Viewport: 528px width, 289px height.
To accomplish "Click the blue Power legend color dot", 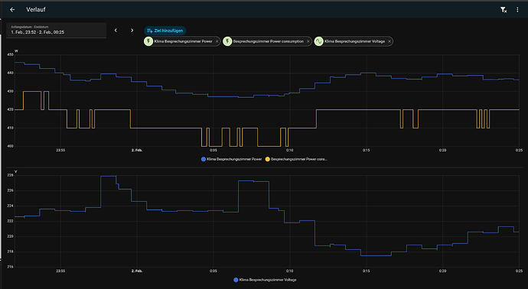I will [204, 159].
